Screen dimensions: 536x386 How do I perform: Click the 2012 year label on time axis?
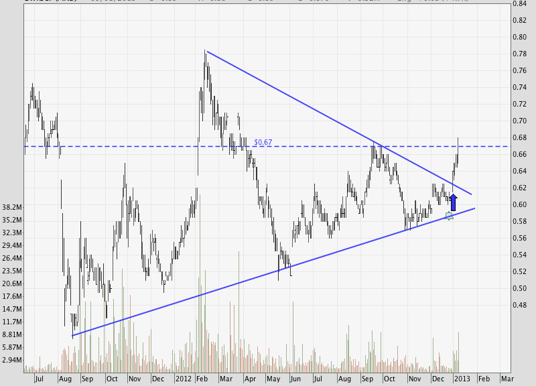184,379
